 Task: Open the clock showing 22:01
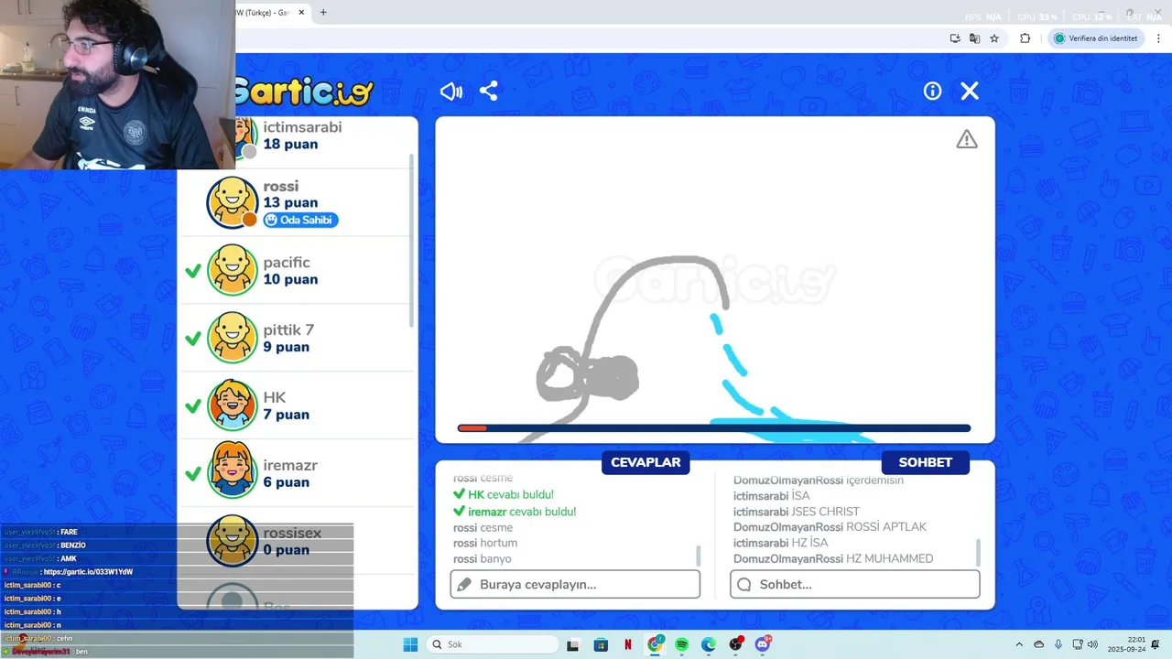coord(1127,644)
